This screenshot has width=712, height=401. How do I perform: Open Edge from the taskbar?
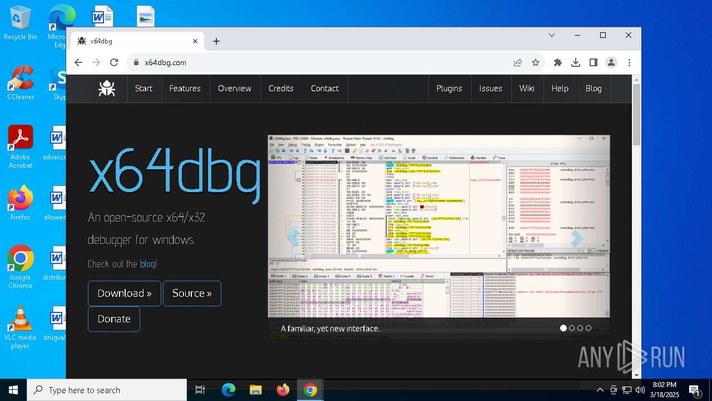click(x=229, y=390)
